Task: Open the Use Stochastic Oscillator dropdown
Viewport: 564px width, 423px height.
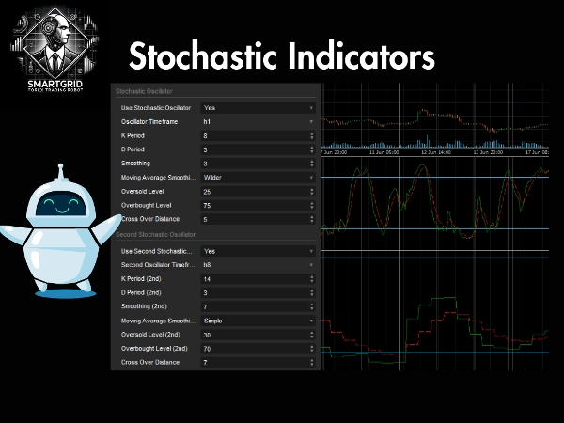Action: pyautogui.click(x=258, y=108)
